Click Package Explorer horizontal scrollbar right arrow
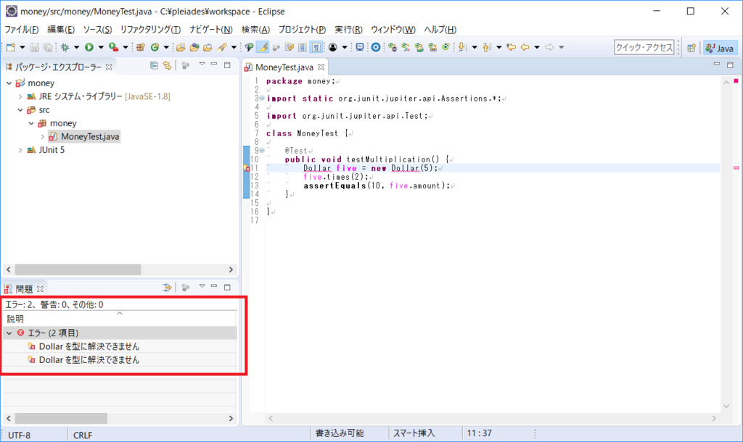743x442 pixels. pos(231,270)
